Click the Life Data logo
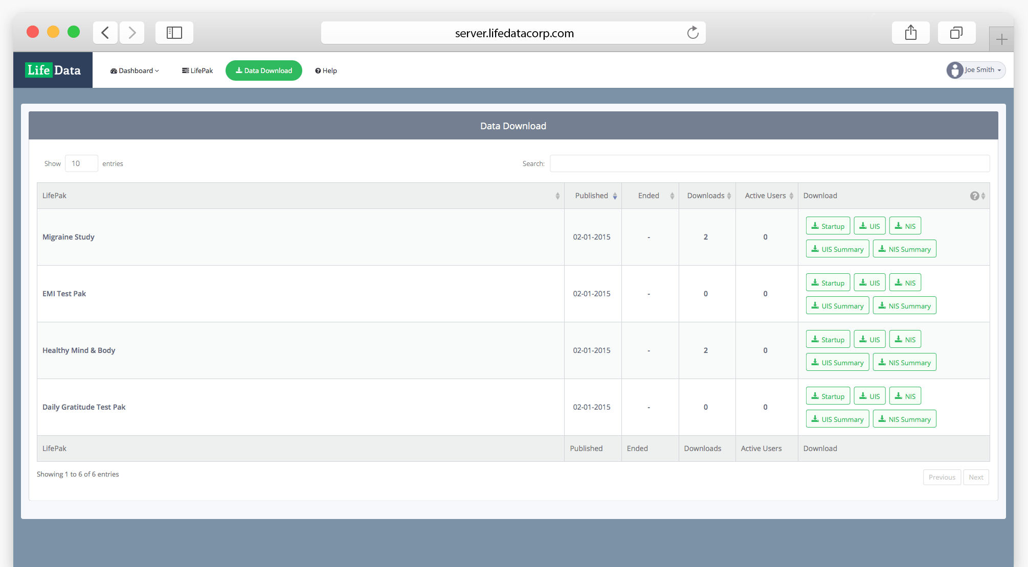This screenshot has width=1028, height=567. pyautogui.click(x=53, y=70)
